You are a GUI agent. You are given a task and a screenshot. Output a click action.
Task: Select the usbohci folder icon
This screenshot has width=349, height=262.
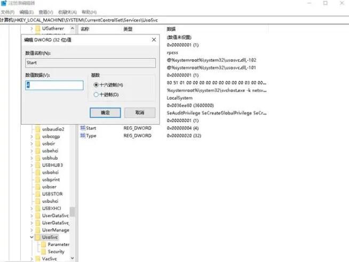pos(38,173)
